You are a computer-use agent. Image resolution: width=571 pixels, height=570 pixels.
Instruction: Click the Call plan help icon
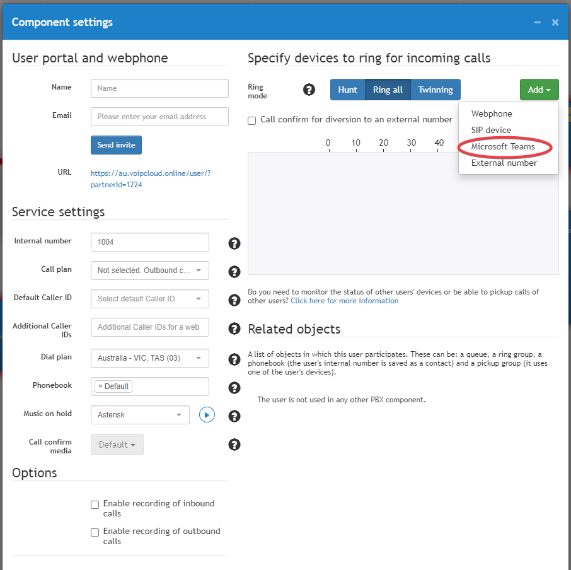[x=234, y=272]
